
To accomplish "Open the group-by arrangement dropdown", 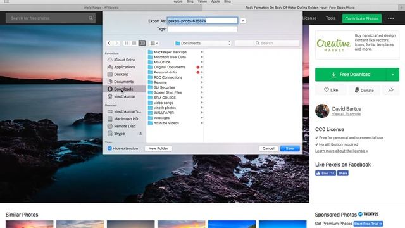I will pos(154,43).
